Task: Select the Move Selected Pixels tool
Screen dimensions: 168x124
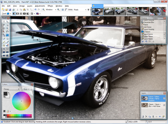Action: coord(7,22)
